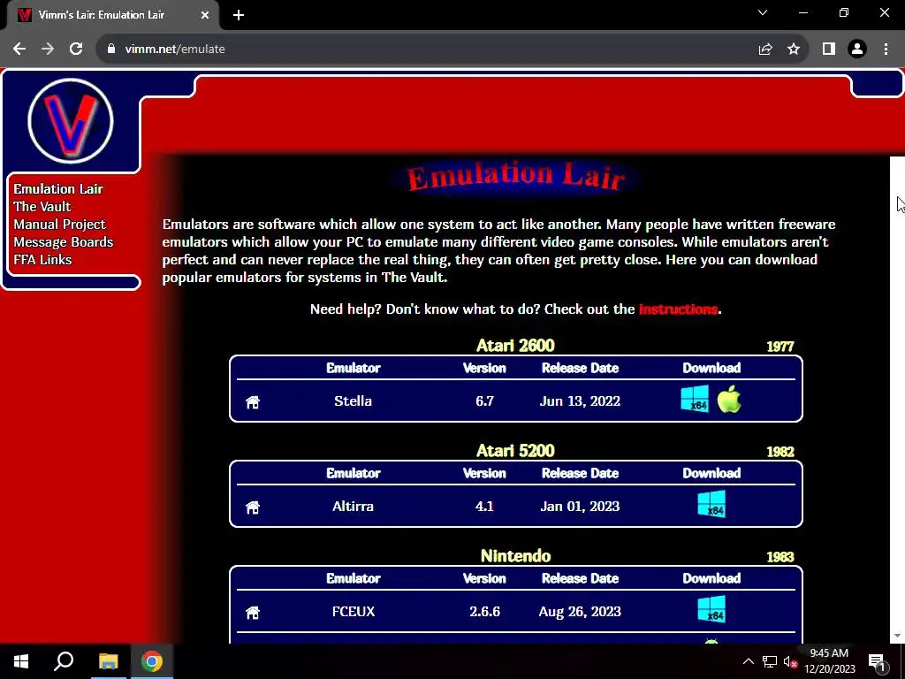The width and height of the screenshot is (905, 679).
Task: Download Stella for macOS apple icon
Action: click(729, 399)
